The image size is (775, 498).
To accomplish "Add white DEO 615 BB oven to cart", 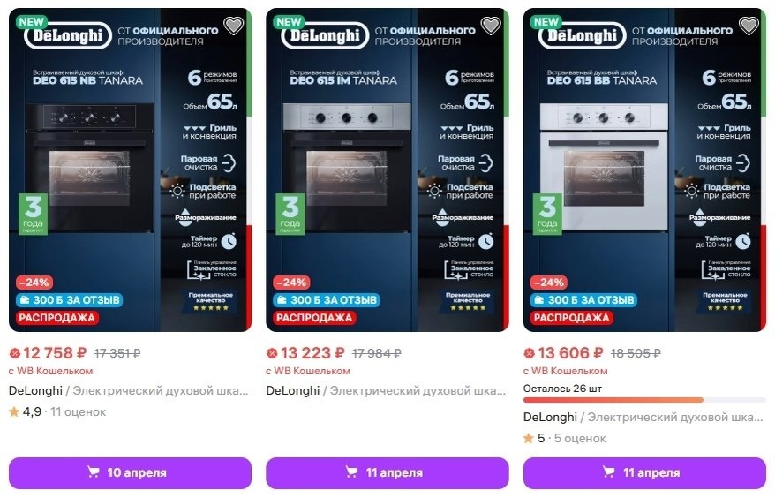I will pos(644,472).
